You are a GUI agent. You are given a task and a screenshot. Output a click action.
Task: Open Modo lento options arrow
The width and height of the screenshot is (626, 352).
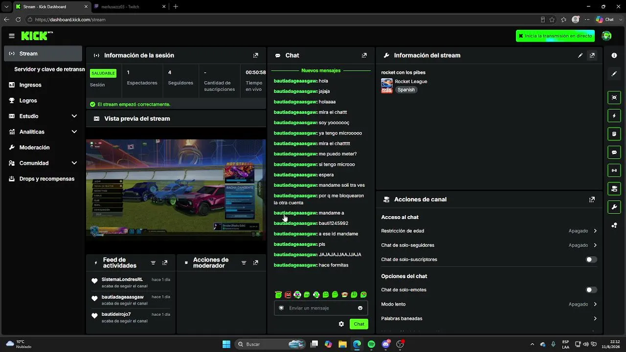pyautogui.click(x=595, y=304)
